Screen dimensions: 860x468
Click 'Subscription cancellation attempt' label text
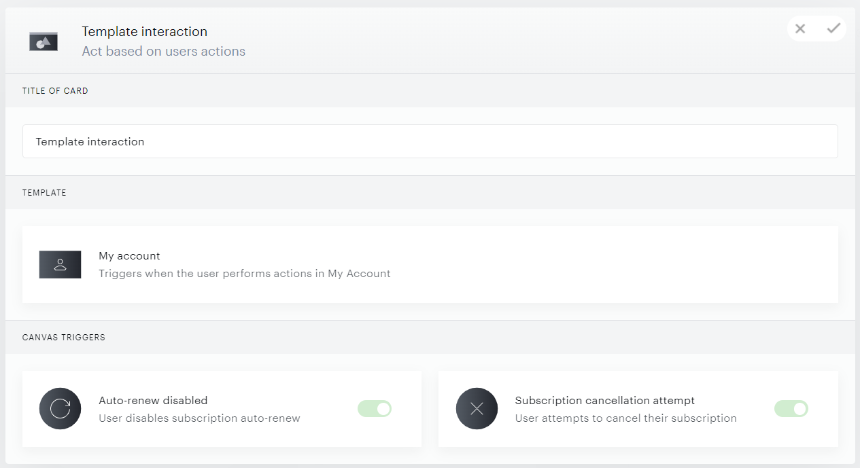click(x=605, y=401)
